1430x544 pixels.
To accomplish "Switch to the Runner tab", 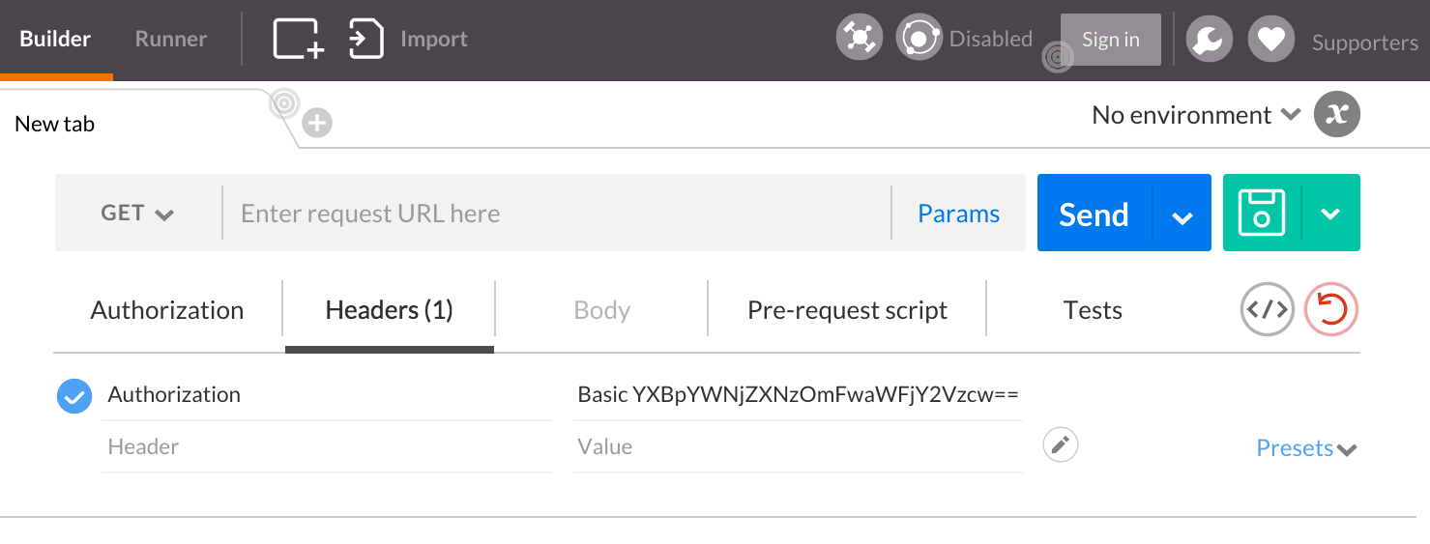I will tap(171, 40).
